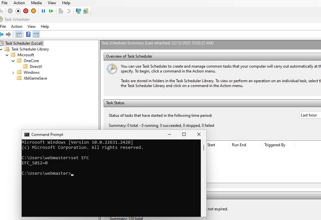Click the Task Scheduler Forward arrow
321x220 pixels.
coord(8,34)
